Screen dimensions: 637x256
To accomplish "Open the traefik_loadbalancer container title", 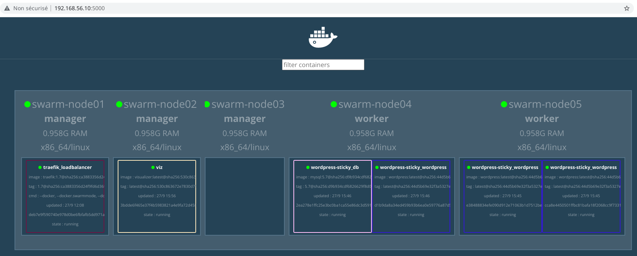I will pyautogui.click(x=67, y=167).
